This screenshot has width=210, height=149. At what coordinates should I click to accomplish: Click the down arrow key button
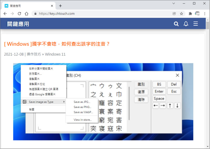(x=177, y=106)
